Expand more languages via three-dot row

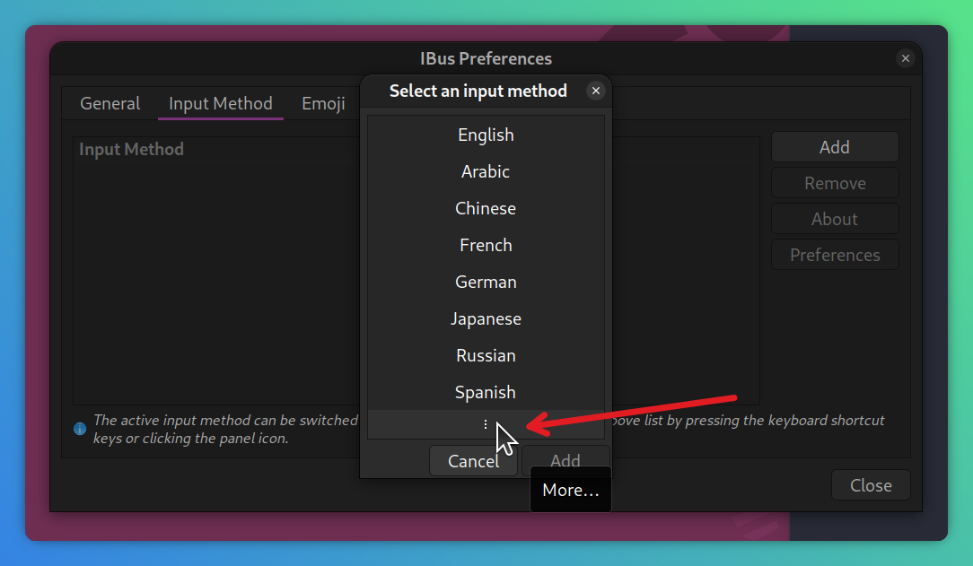coord(486,424)
